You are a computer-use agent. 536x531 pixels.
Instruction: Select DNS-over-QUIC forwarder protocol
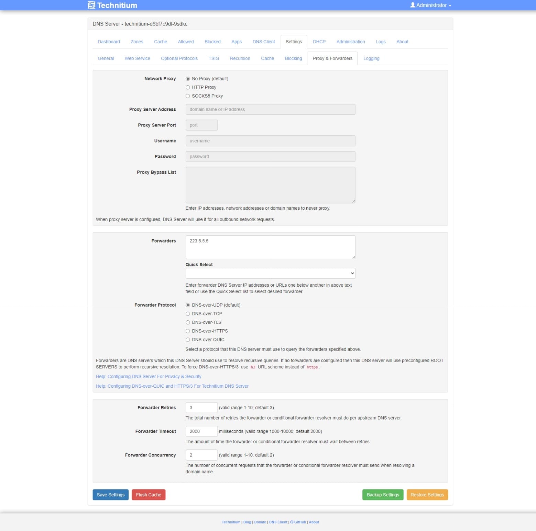click(x=188, y=340)
